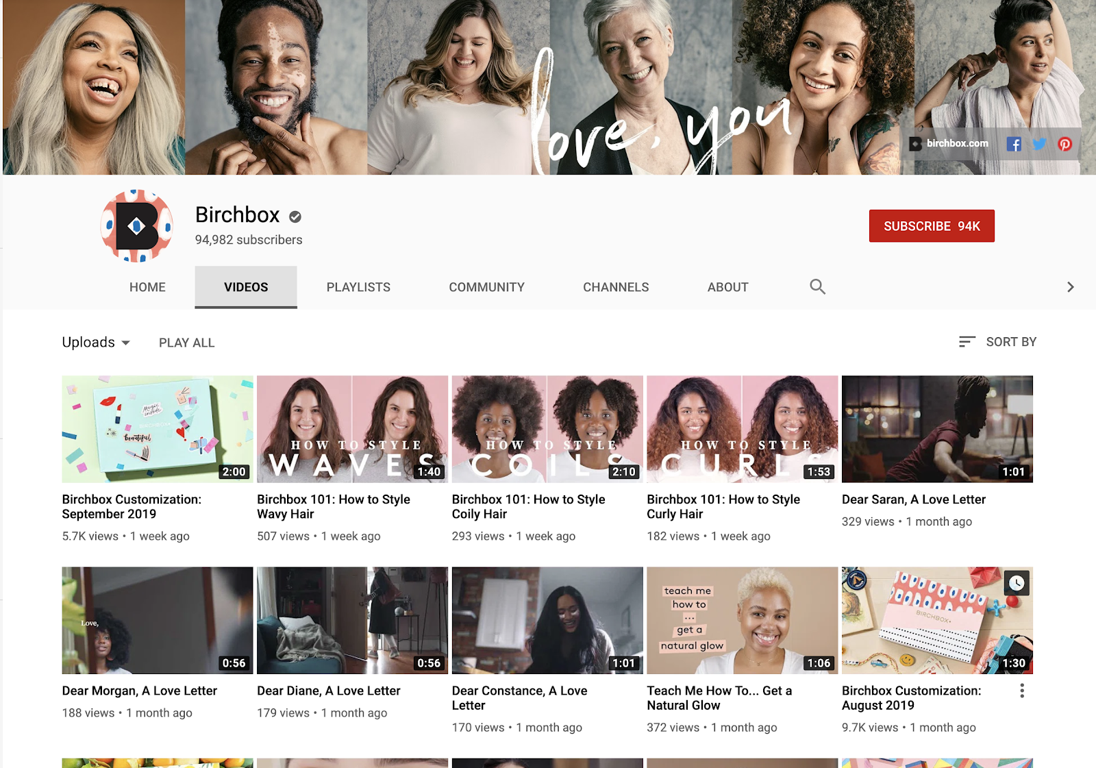Click '507 views • 1 week ago' text
The image size is (1096, 768).
pos(319,536)
